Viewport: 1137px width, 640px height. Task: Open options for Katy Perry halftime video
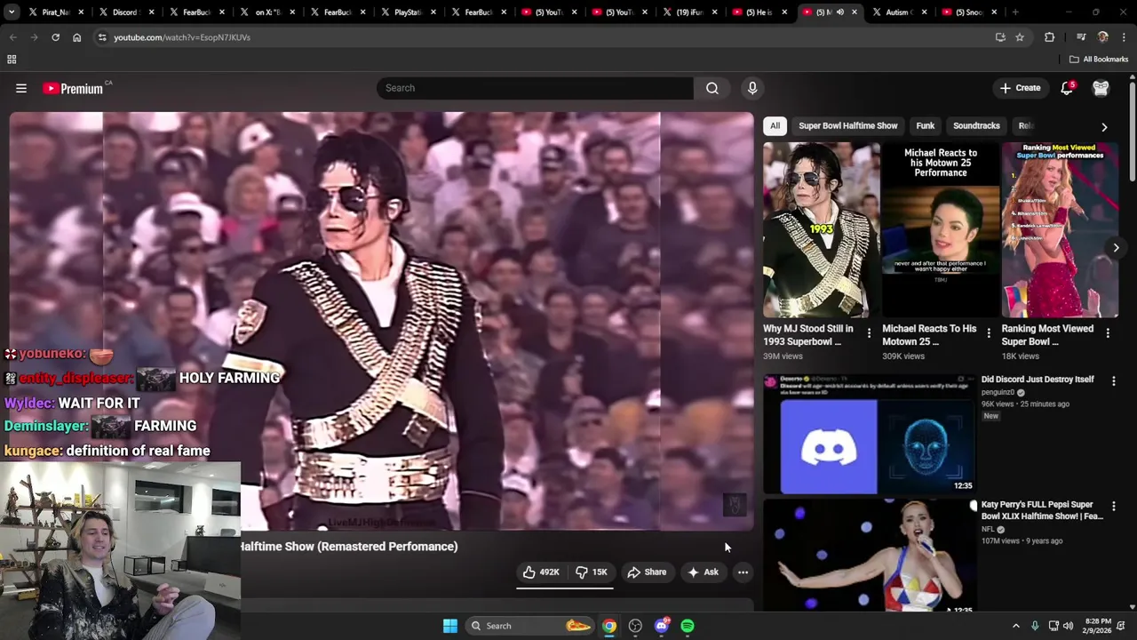coord(1114,506)
